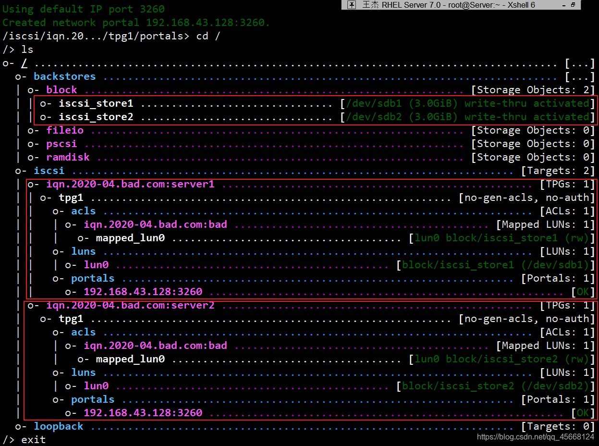
Task: Select the 'fileio' backstore node
Action: (x=65, y=130)
